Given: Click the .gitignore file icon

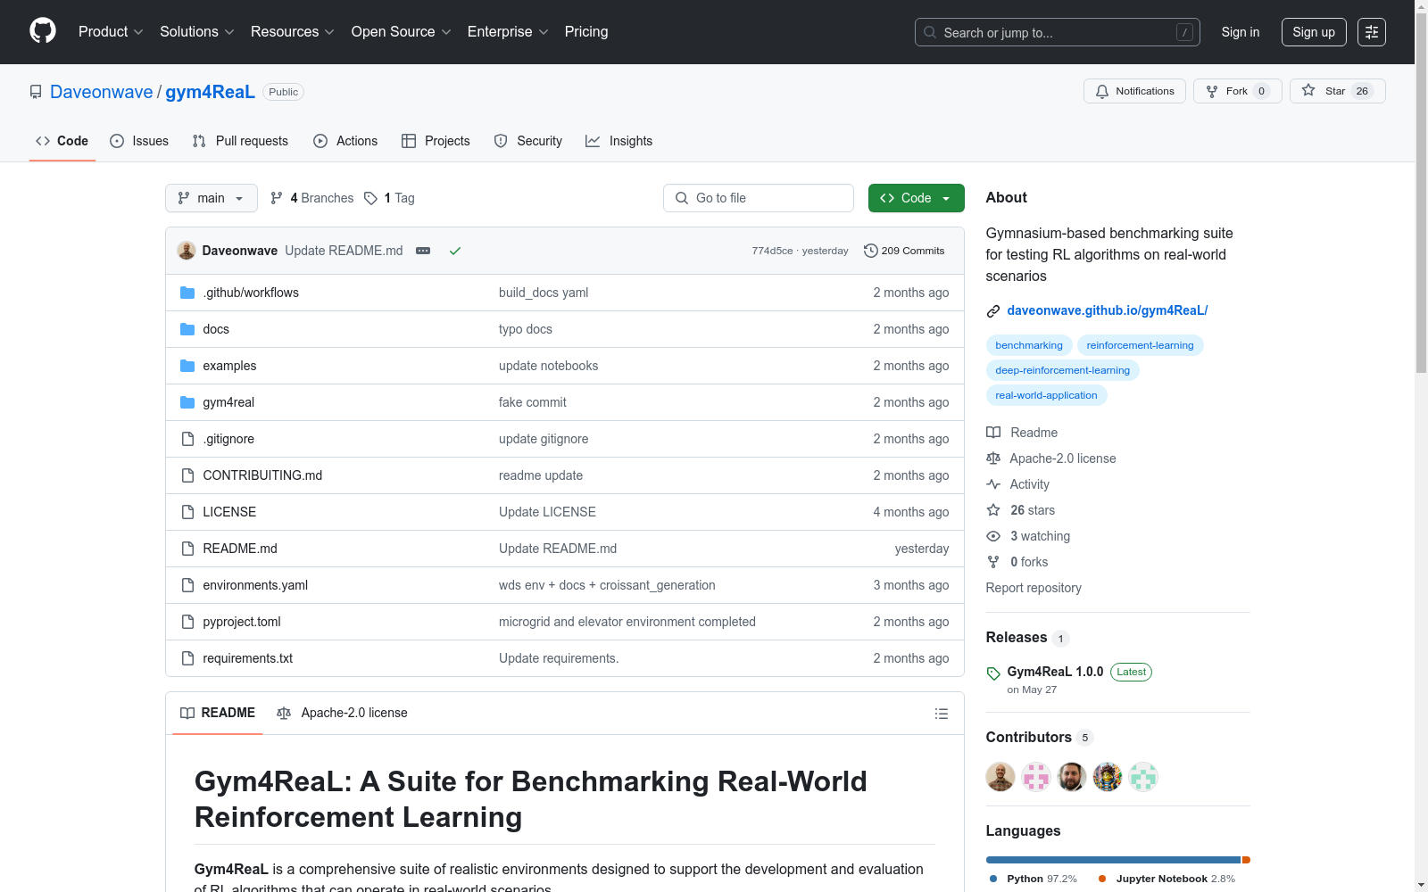Looking at the screenshot, I should 187,439.
